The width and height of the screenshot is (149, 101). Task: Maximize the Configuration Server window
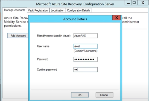point(134,3)
